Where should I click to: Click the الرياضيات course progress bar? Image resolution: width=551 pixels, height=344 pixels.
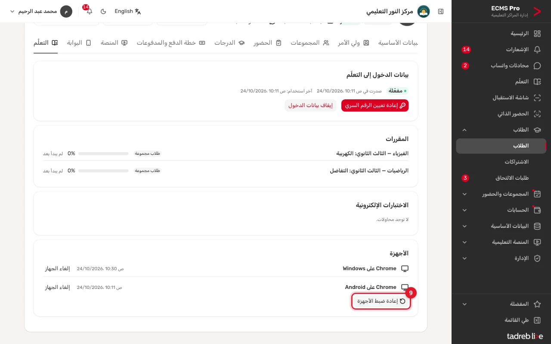coord(103,171)
